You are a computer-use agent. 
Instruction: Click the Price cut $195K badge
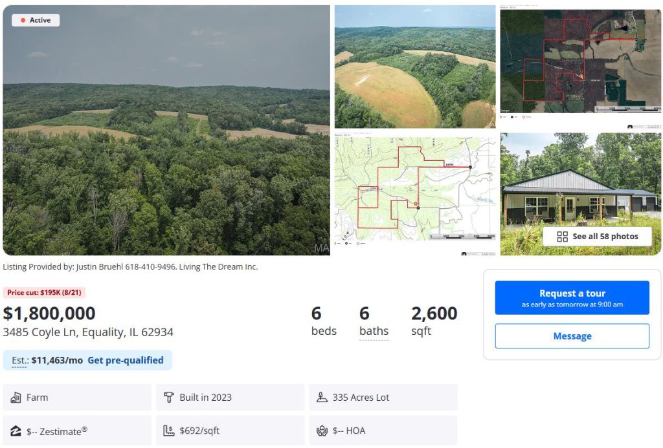point(44,293)
